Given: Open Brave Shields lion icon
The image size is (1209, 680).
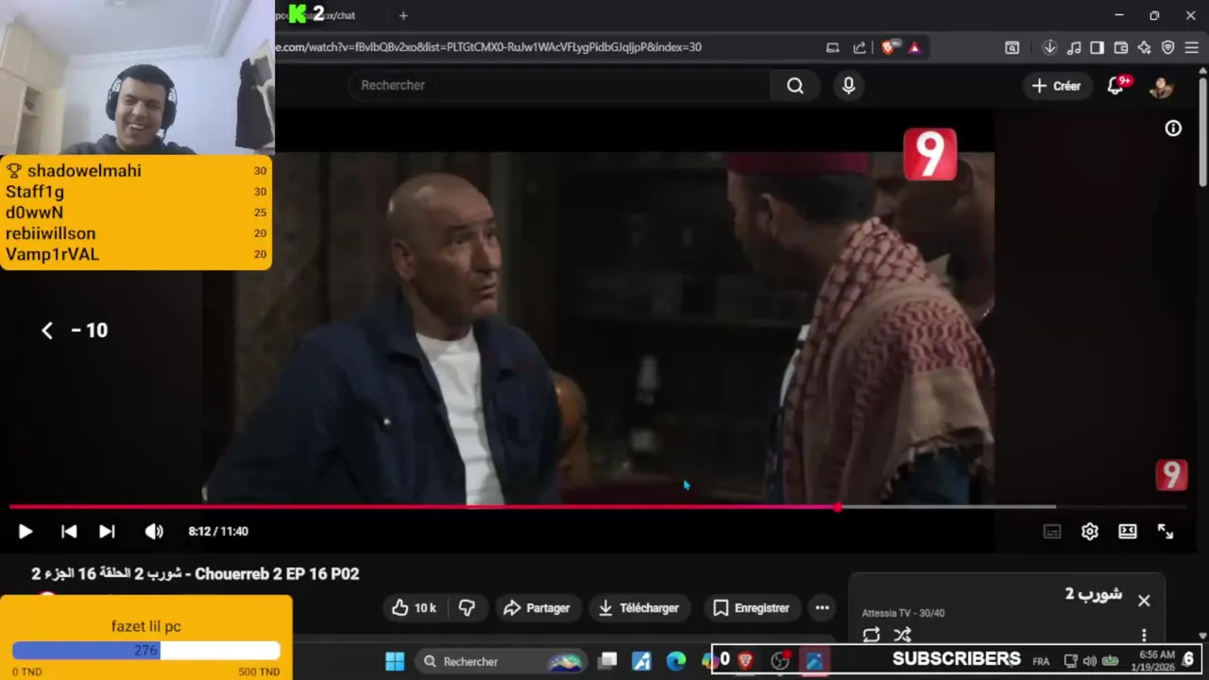Looking at the screenshot, I should coord(888,47).
